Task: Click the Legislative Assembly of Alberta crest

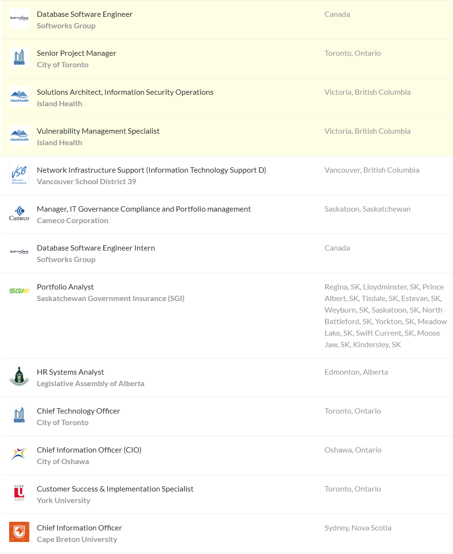Action: coord(19,377)
